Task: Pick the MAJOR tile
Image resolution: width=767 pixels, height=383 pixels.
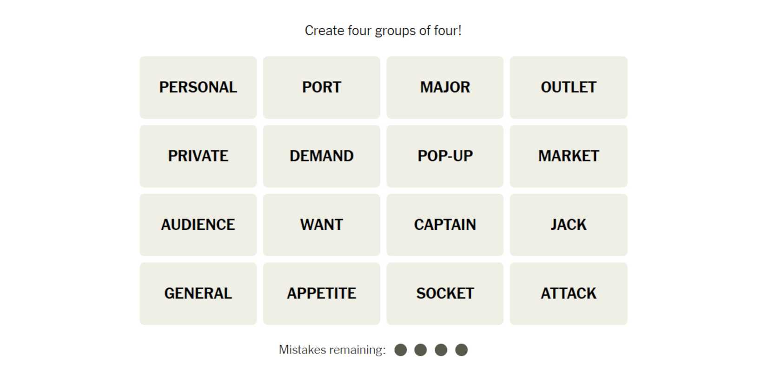Action: click(x=445, y=87)
